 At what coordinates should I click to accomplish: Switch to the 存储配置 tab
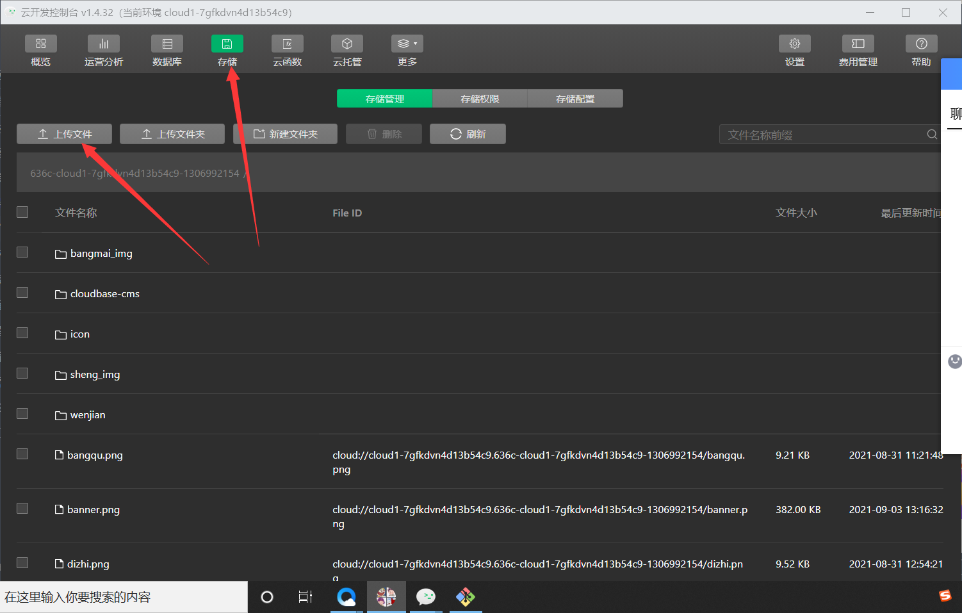575,99
